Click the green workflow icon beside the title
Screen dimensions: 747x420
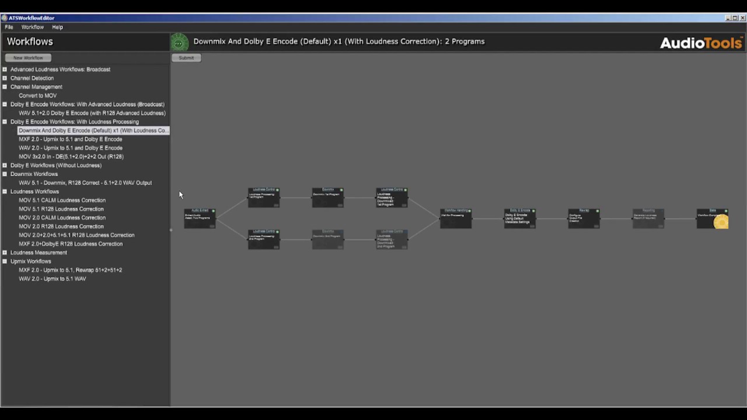179,42
